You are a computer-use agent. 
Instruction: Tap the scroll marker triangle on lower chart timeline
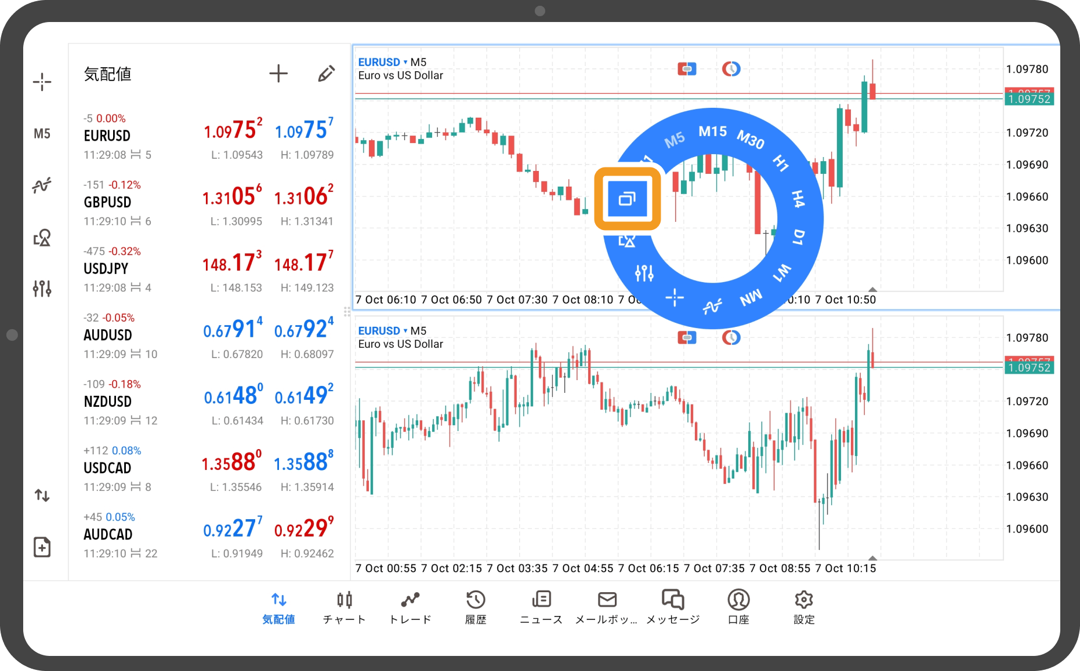coord(872,558)
